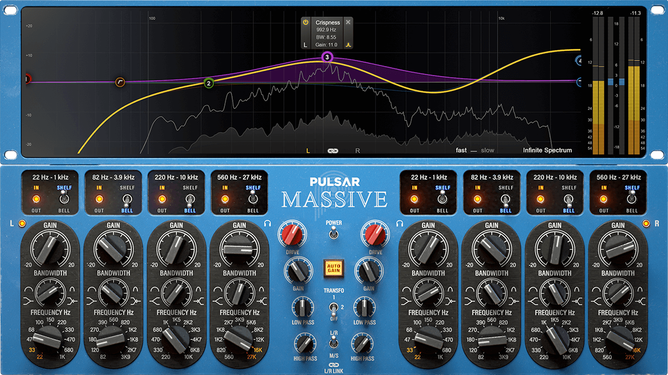Set spectrum analyzer speed to fast
This screenshot has height=375, width=668.
point(461,150)
